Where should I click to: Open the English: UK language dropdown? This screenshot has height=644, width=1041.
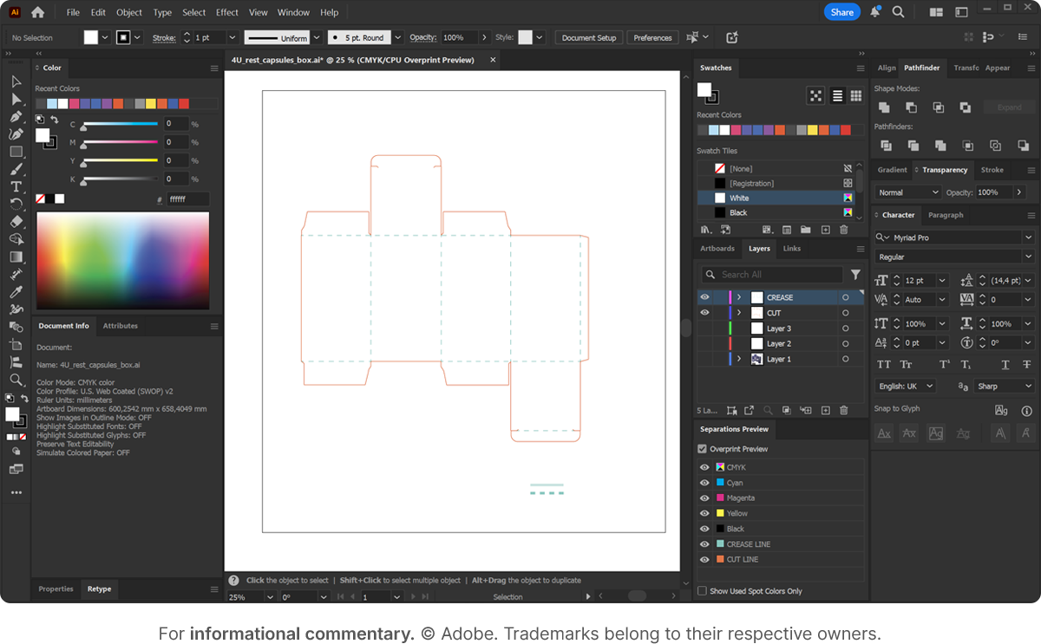click(x=906, y=387)
